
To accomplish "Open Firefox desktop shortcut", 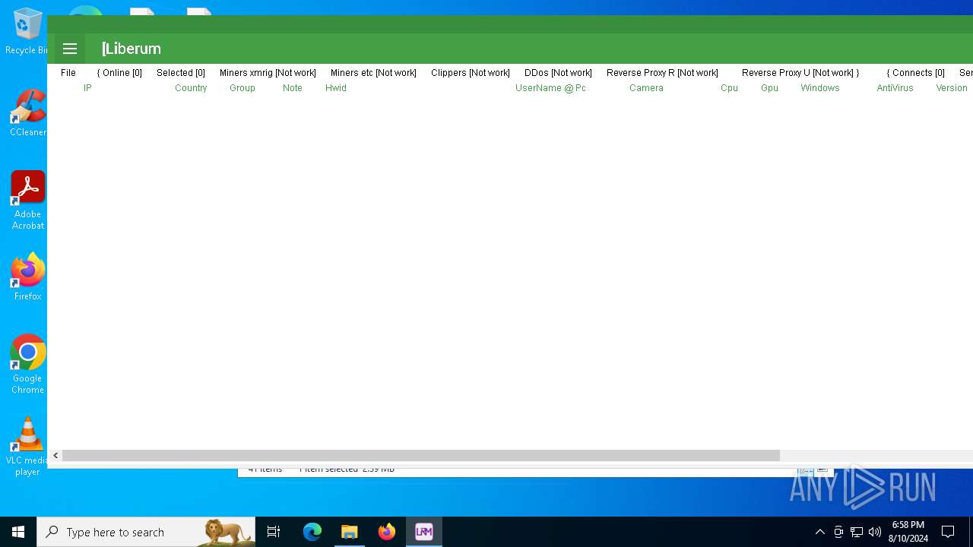I will tap(27, 277).
